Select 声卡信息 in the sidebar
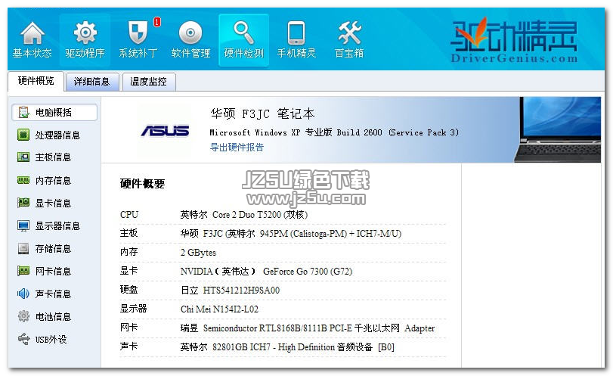The image size is (613, 376). 54,294
